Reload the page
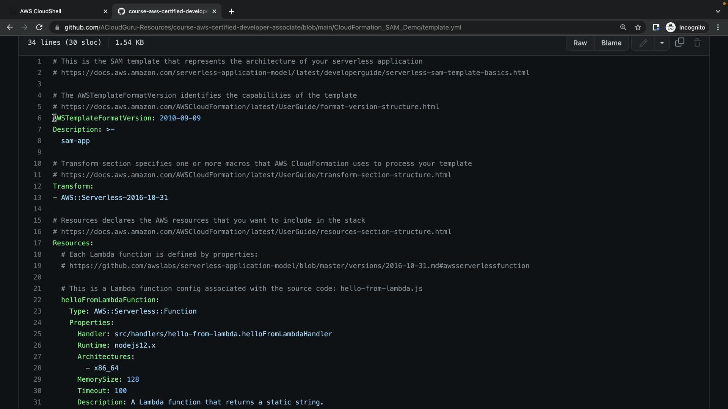 39,27
